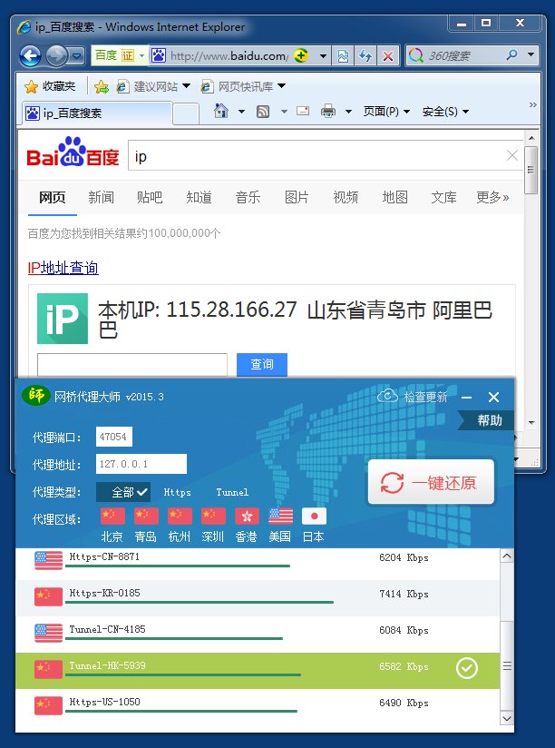This screenshot has width=555, height=748.
Task: Select the 全部 proxy type option
Action: pos(123,492)
